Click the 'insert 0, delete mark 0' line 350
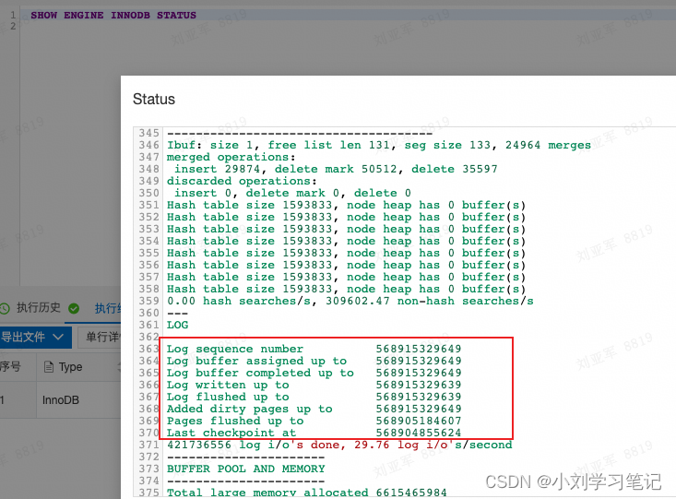The image size is (676, 499). [292, 193]
